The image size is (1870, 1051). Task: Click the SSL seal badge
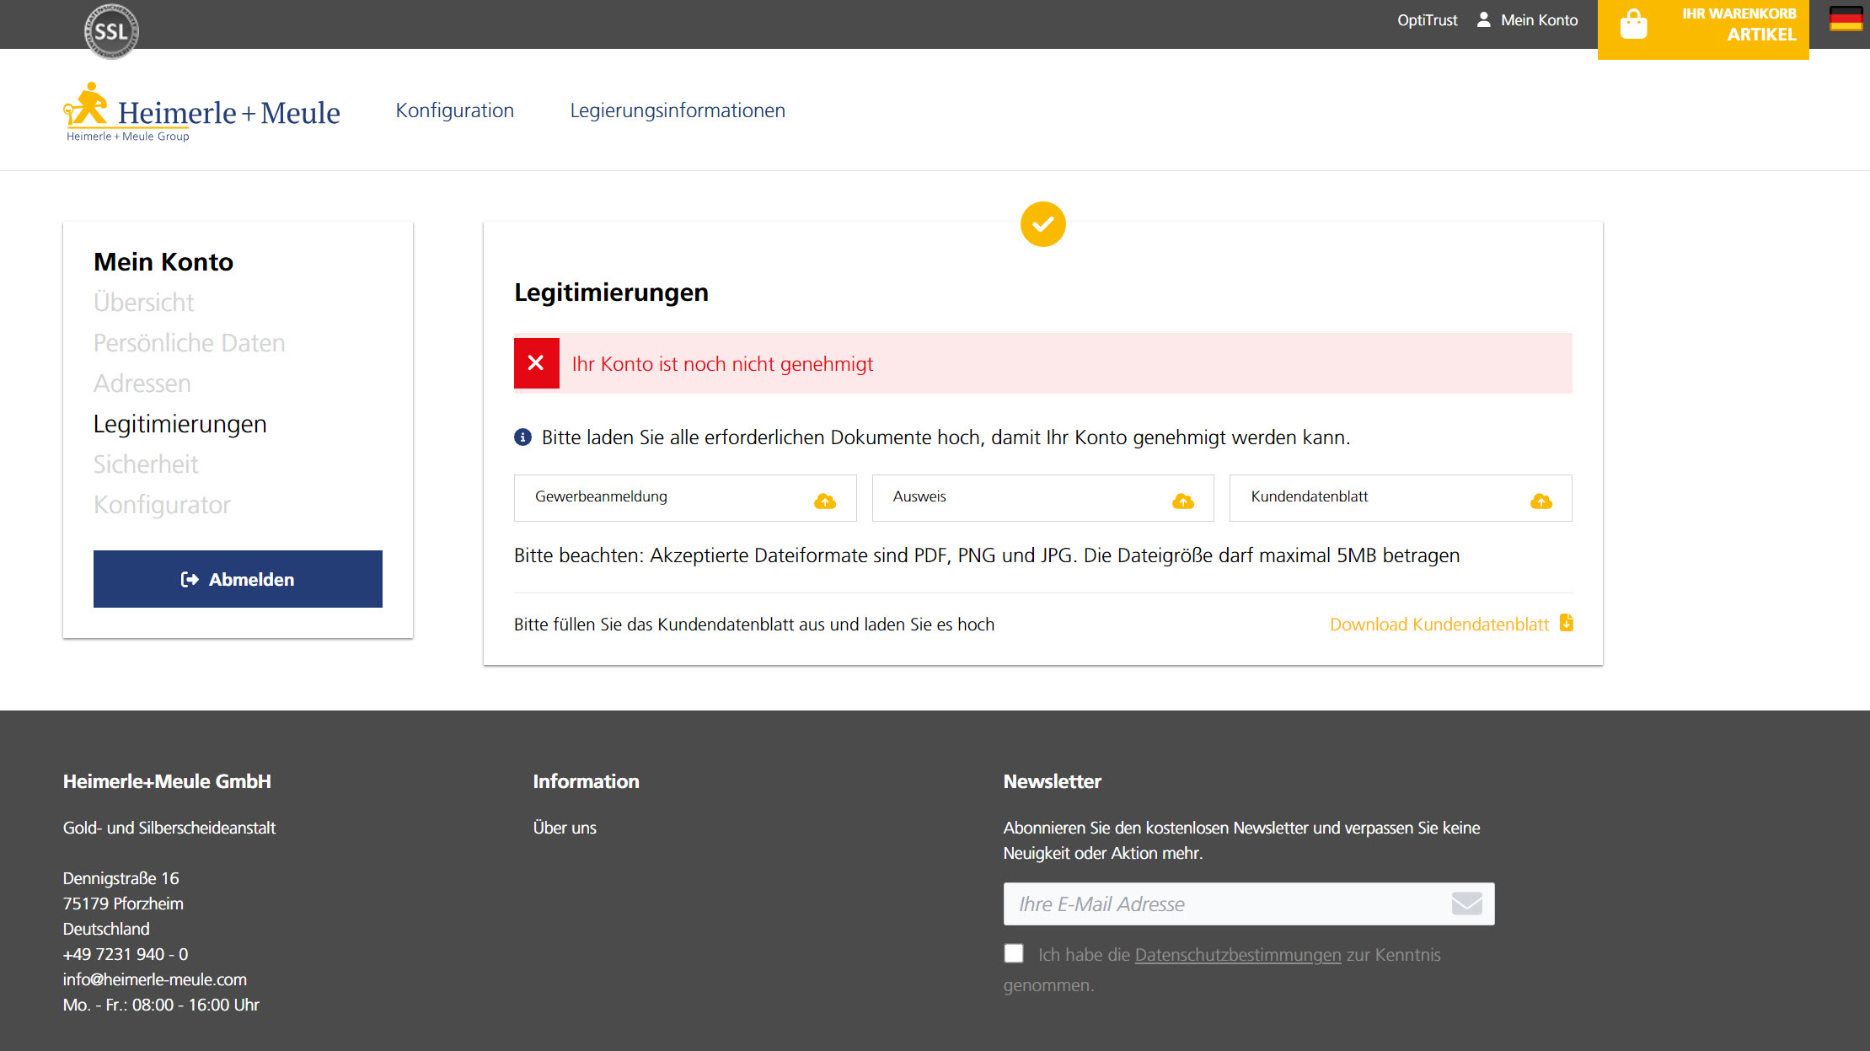coord(111,31)
